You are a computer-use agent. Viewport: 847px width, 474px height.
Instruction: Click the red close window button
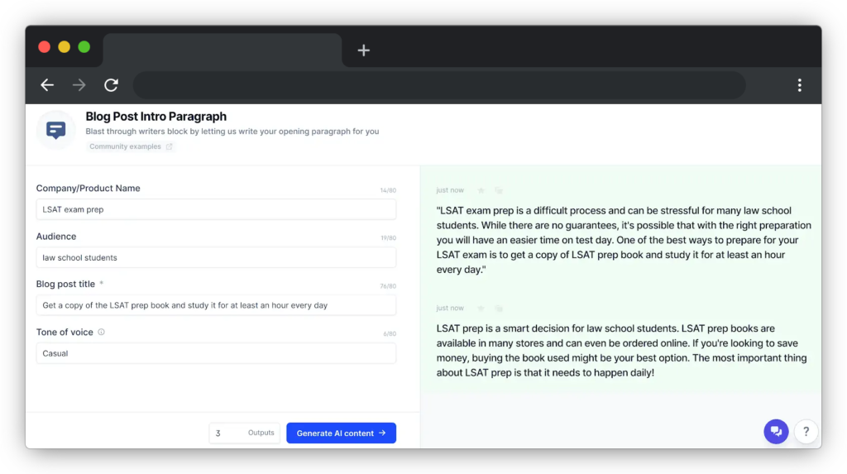[x=45, y=47]
